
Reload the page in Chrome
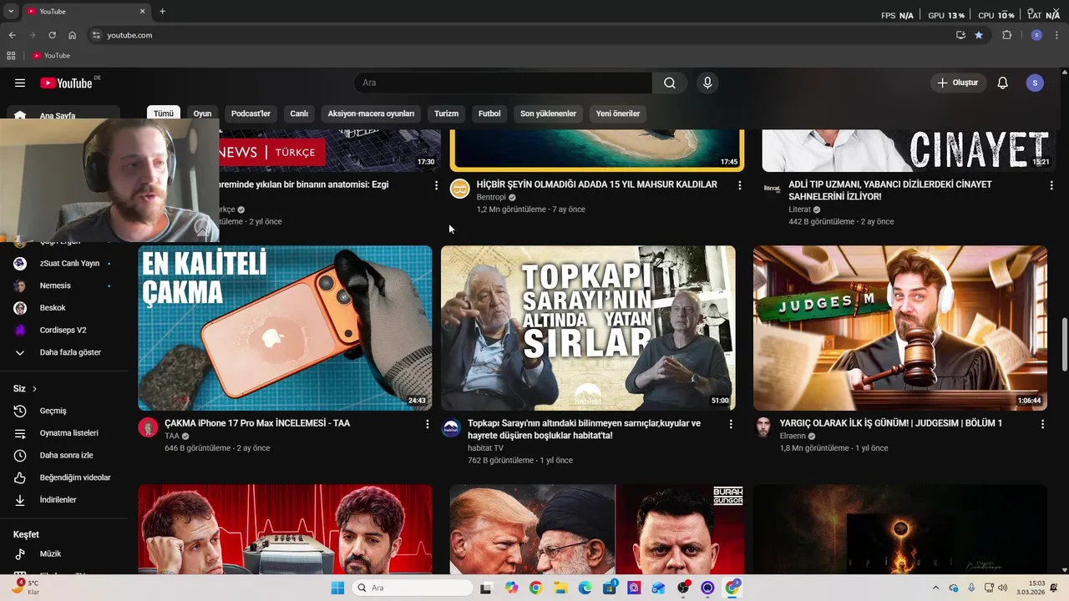[52, 35]
